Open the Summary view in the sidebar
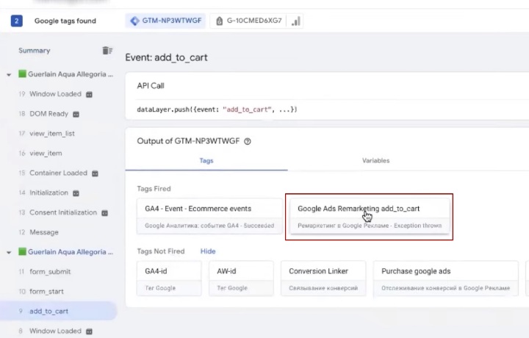 coord(35,51)
